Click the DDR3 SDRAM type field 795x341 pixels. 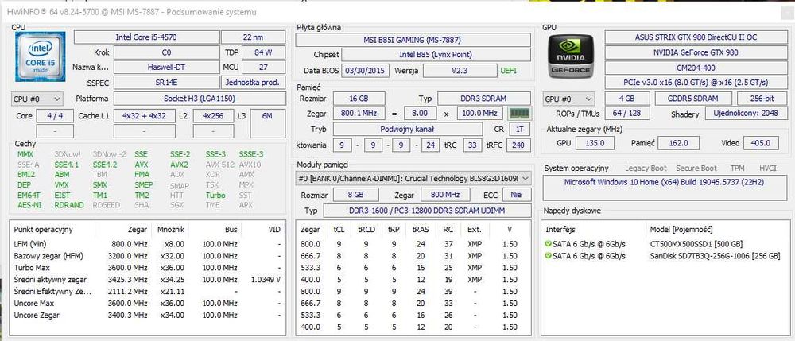[x=484, y=99]
